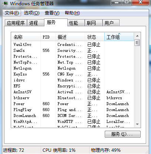The width and height of the screenshot is (151, 154).
Task: Select the Netlogon service name
Action: [x=23, y=68]
